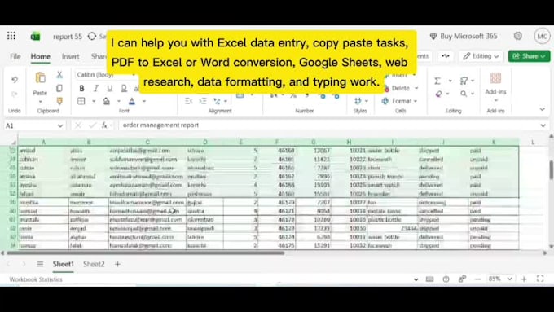This screenshot has height=312, width=554.
Task: Add a new sheet with plus
Action: click(117, 264)
